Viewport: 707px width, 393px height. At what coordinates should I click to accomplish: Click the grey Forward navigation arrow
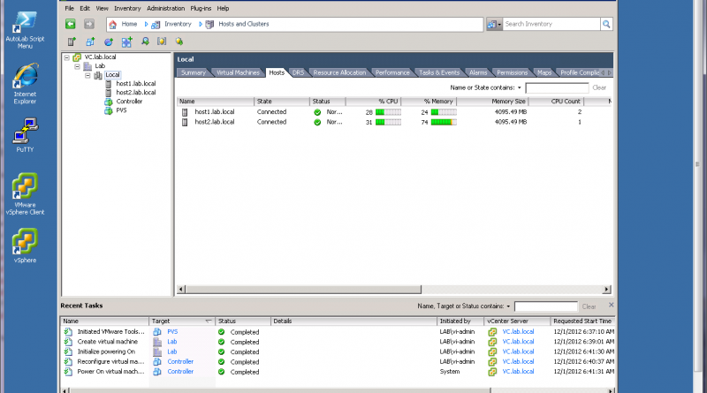[x=89, y=25]
